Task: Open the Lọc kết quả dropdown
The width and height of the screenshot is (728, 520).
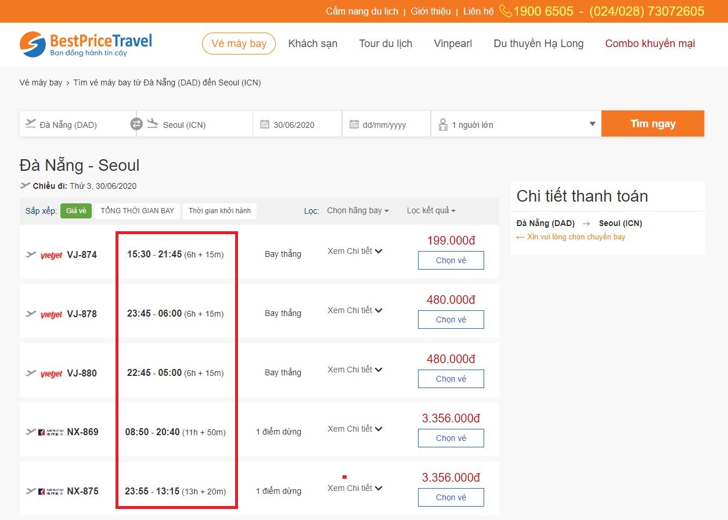Action: pyautogui.click(x=431, y=210)
